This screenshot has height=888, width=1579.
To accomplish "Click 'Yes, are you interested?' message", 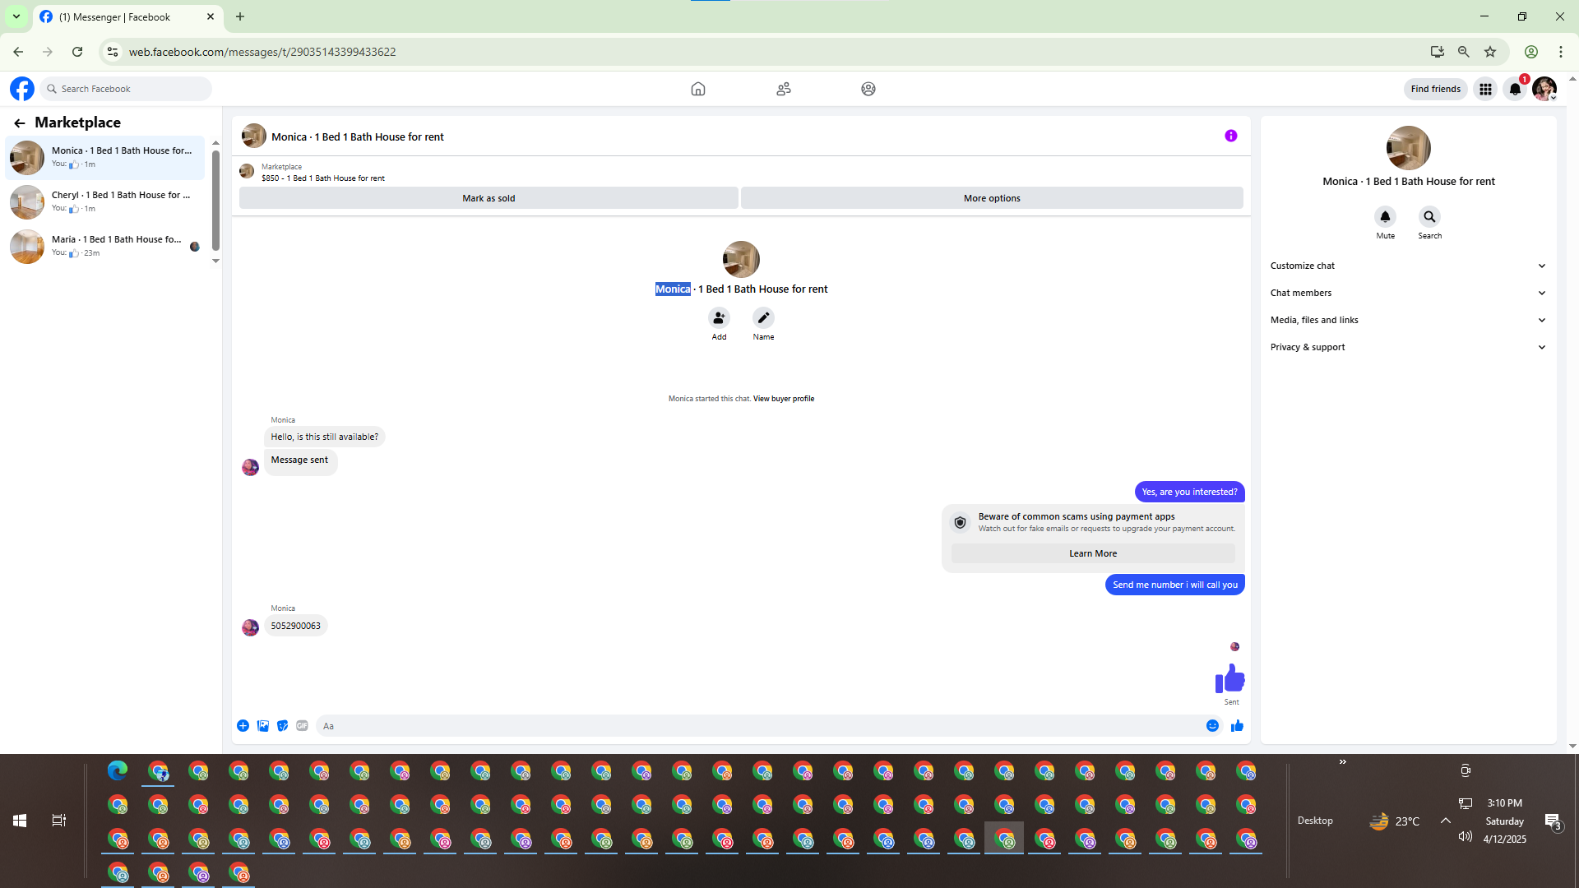I will pos(1190,492).
